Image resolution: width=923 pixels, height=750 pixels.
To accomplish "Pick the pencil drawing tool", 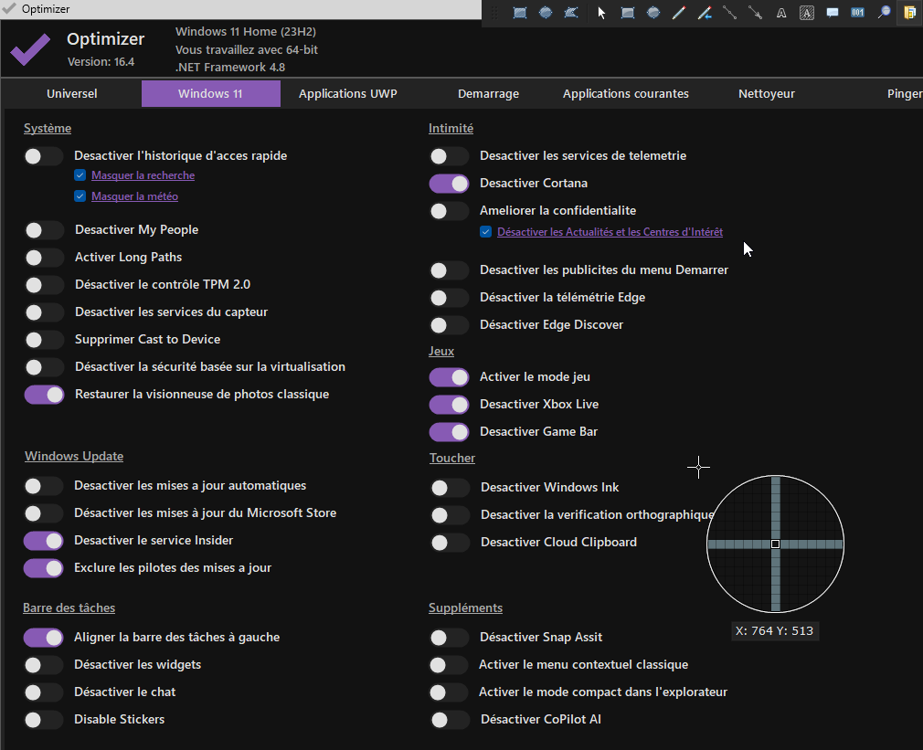I will tap(679, 13).
